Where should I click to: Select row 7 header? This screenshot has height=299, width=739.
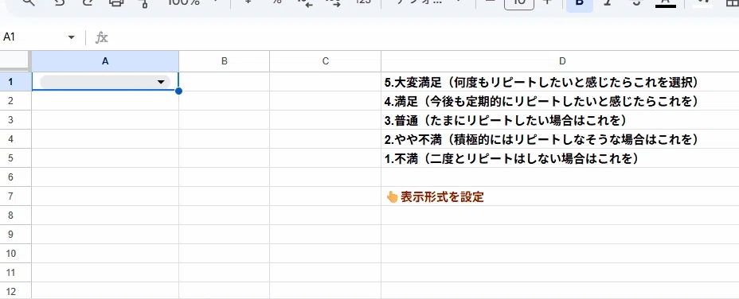[16, 196]
